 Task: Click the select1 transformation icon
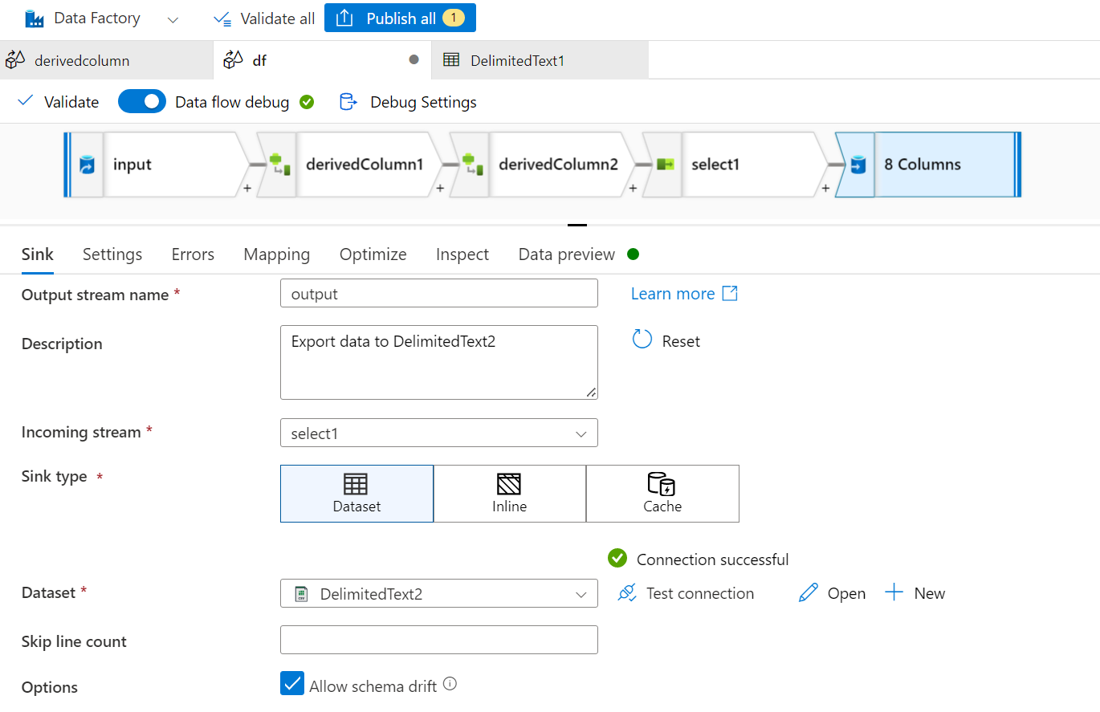(x=664, y=165)
